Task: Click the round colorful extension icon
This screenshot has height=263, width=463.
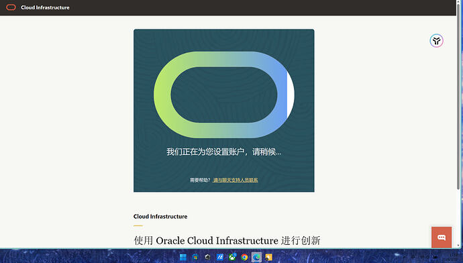Action: (436, 41)
